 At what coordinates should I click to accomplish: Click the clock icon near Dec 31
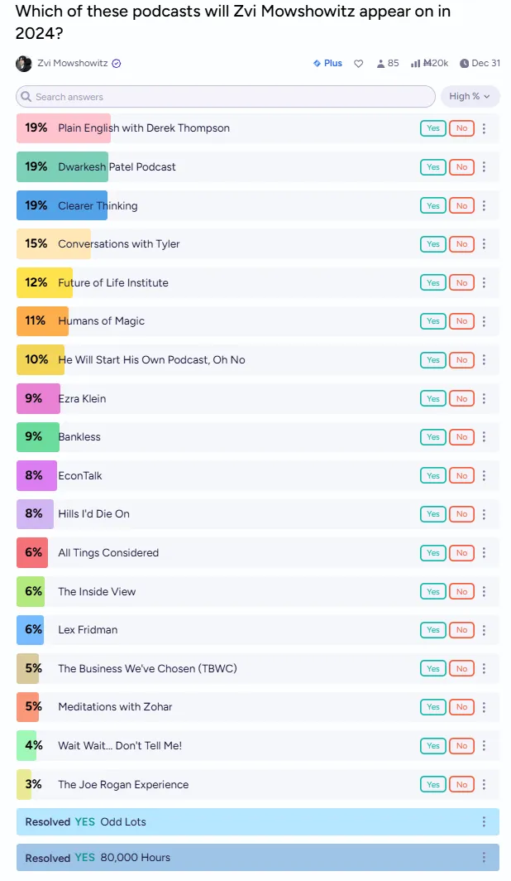click(464, 64)
